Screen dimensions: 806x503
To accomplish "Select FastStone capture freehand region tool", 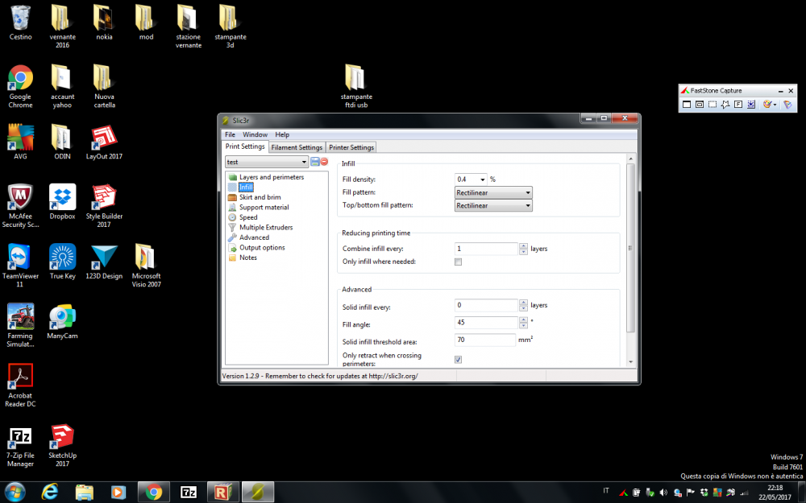I will [x=725, y=105].
